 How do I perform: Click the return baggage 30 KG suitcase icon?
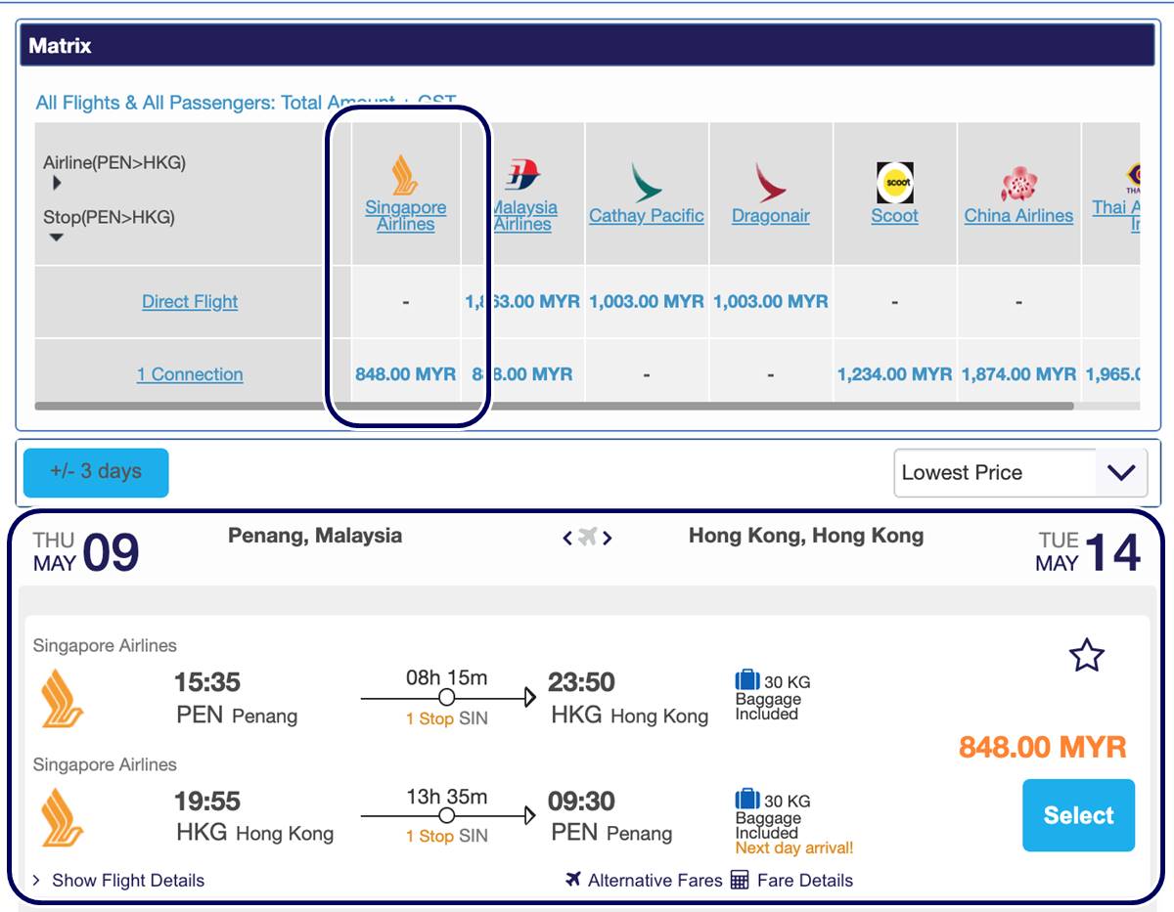tap(747, 800)
